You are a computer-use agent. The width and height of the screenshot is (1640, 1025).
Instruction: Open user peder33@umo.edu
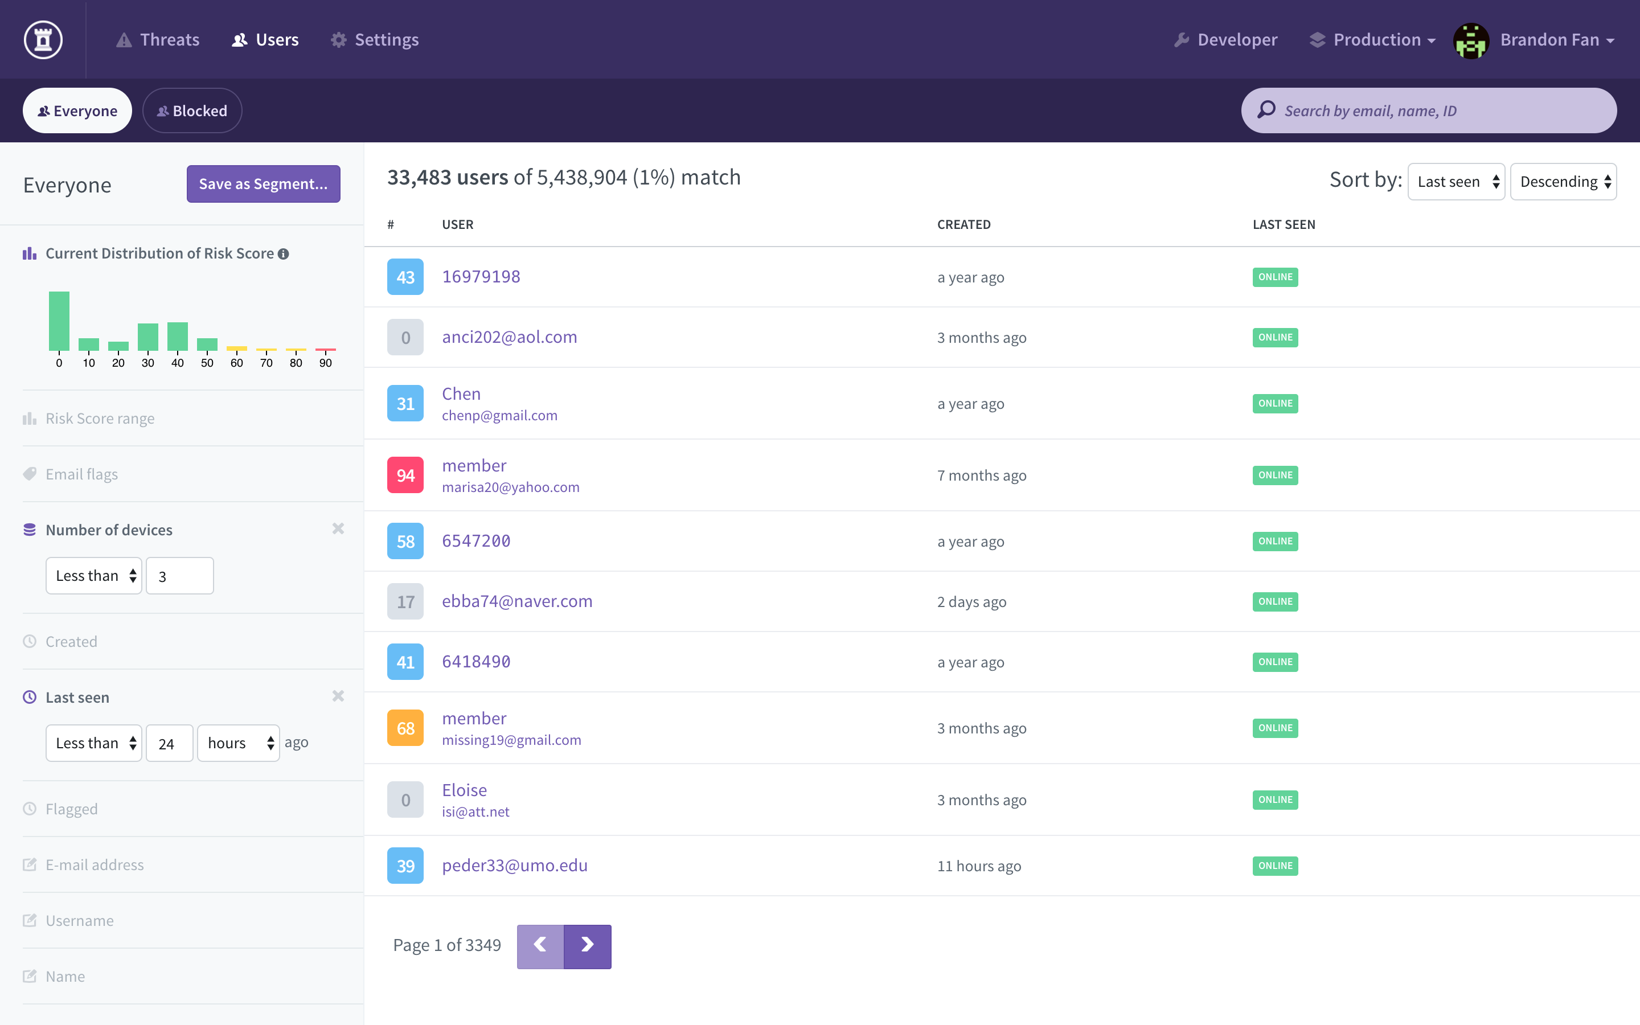click(514, 865)
